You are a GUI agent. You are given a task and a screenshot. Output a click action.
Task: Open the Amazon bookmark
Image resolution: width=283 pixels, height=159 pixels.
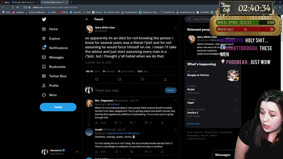(97, 12)
